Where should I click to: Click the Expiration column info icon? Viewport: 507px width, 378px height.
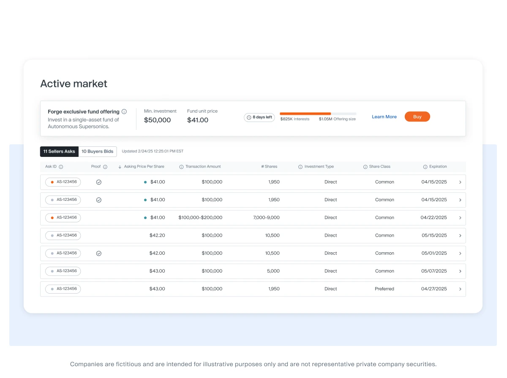tap(425, 167)
